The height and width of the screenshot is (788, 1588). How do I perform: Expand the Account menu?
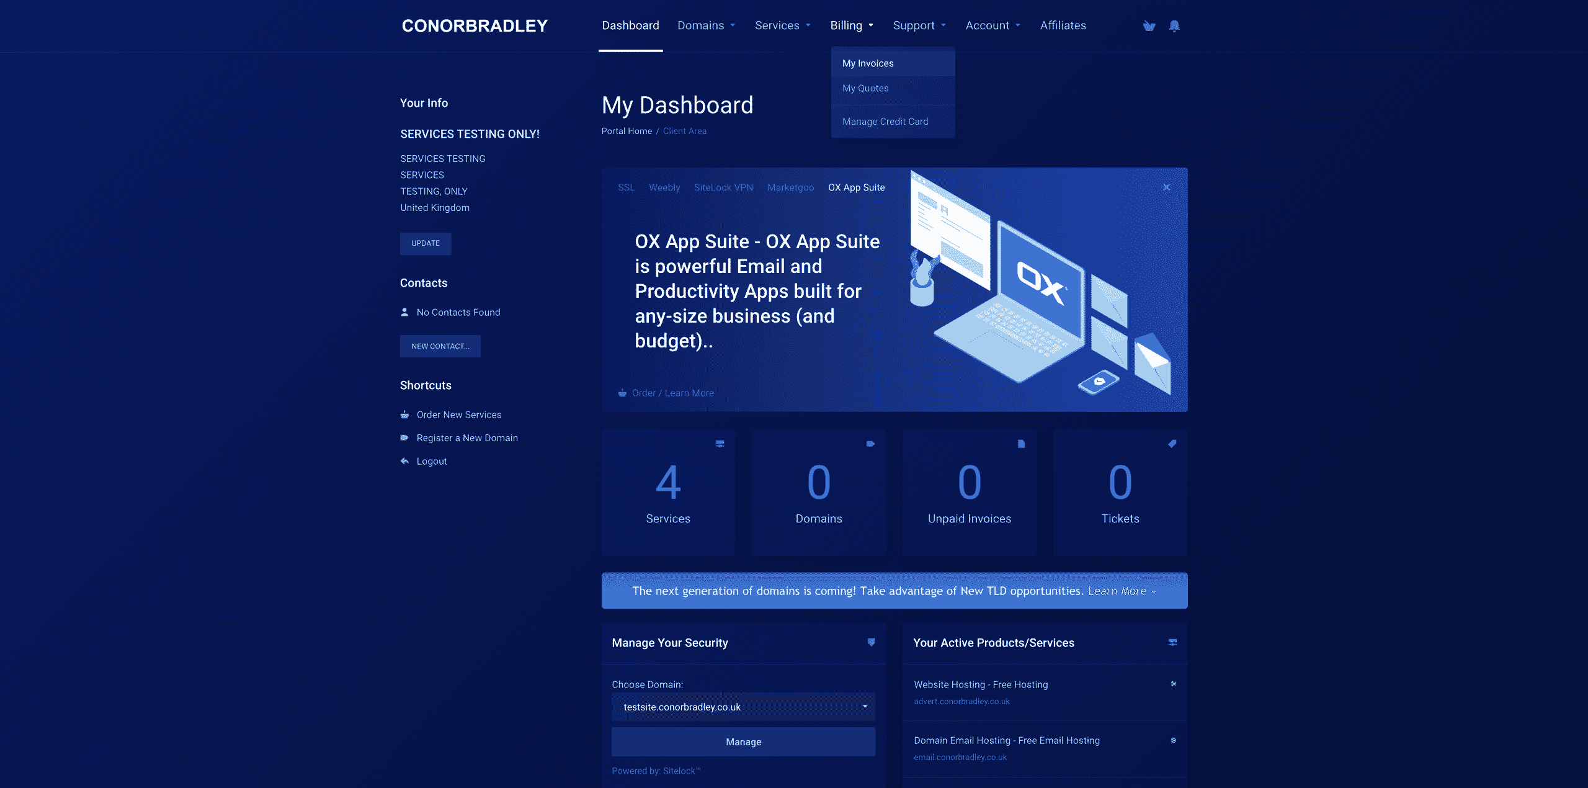993,25
